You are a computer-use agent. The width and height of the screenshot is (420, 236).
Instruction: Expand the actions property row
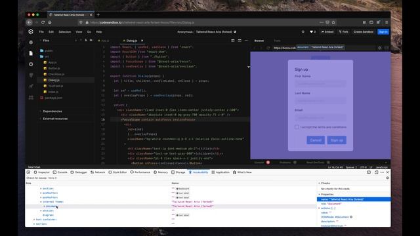click(319, 208)
